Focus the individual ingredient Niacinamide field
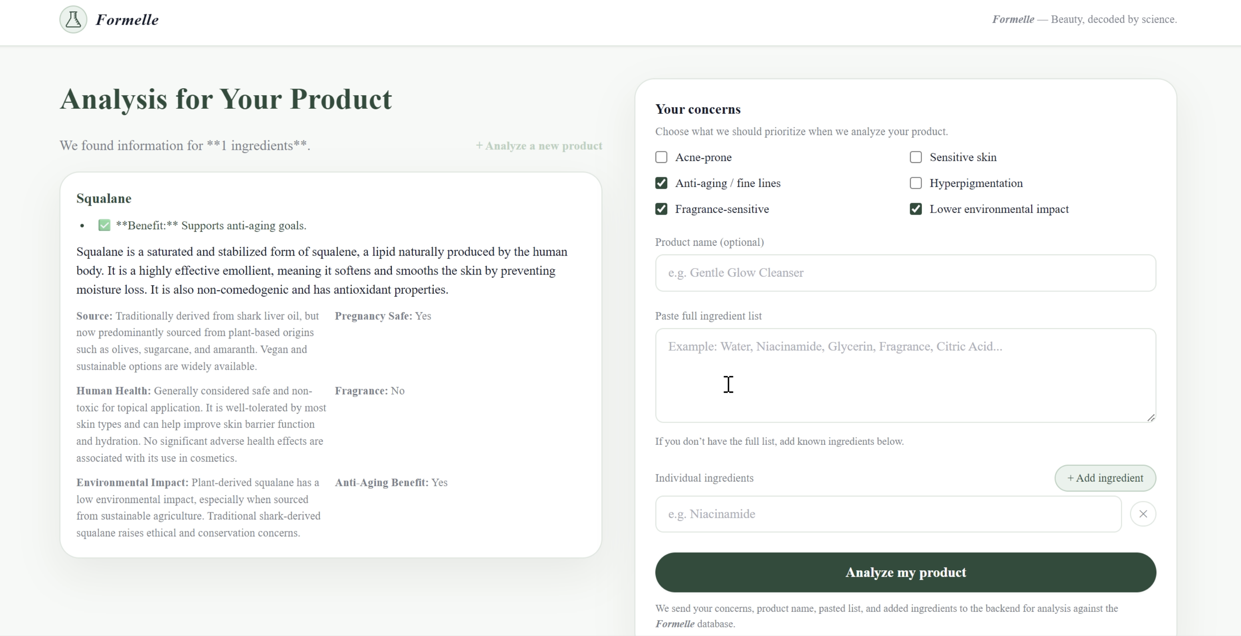 click(x=888, y=514)
